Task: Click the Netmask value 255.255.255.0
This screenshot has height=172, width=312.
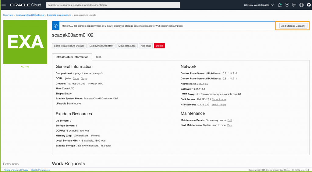Action: point(200,84)
